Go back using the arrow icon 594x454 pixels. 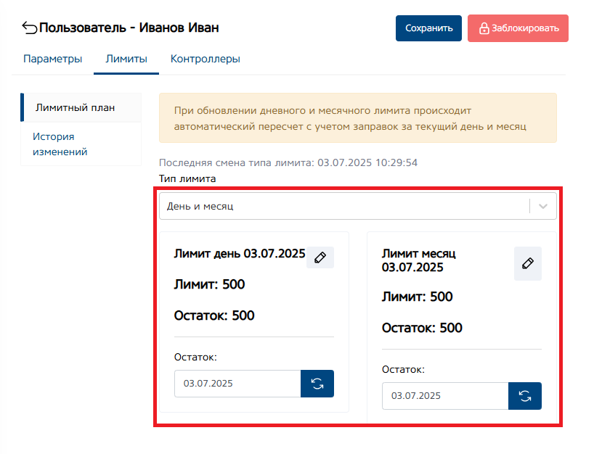[x=30, y=28]
